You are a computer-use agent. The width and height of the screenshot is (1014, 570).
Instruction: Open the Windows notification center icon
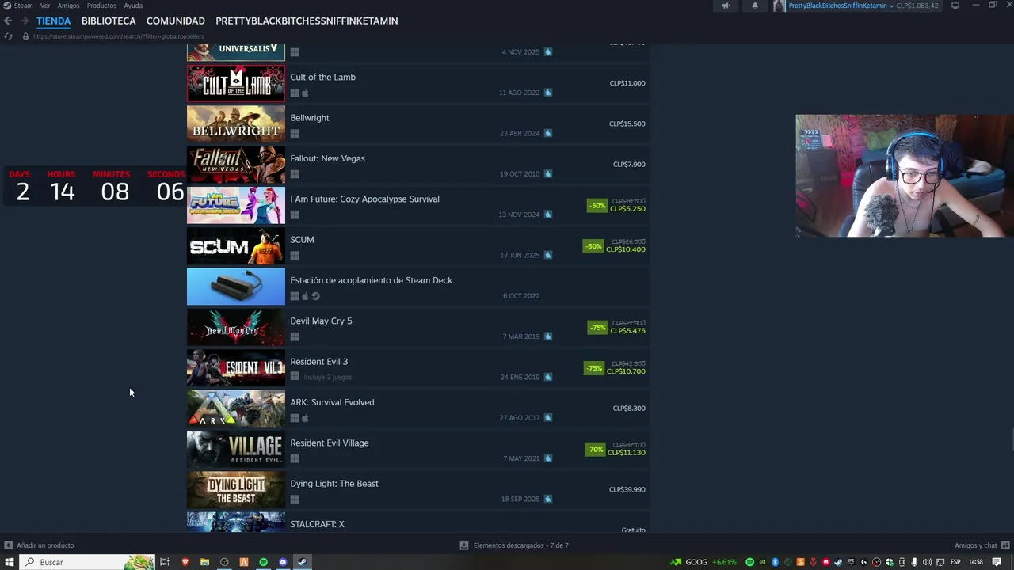pos(997,562)
